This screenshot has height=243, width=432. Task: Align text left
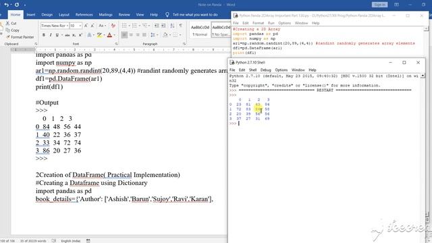tap(124, 35)
